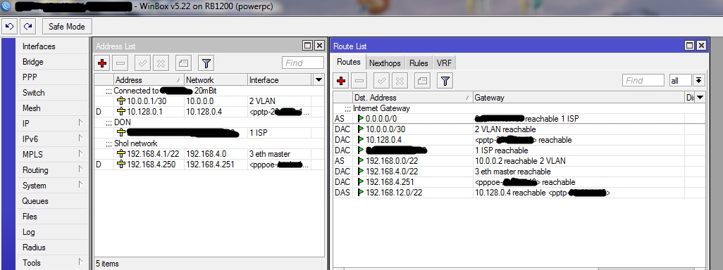Open the Address List column dropdown arrow

point(318,79)
